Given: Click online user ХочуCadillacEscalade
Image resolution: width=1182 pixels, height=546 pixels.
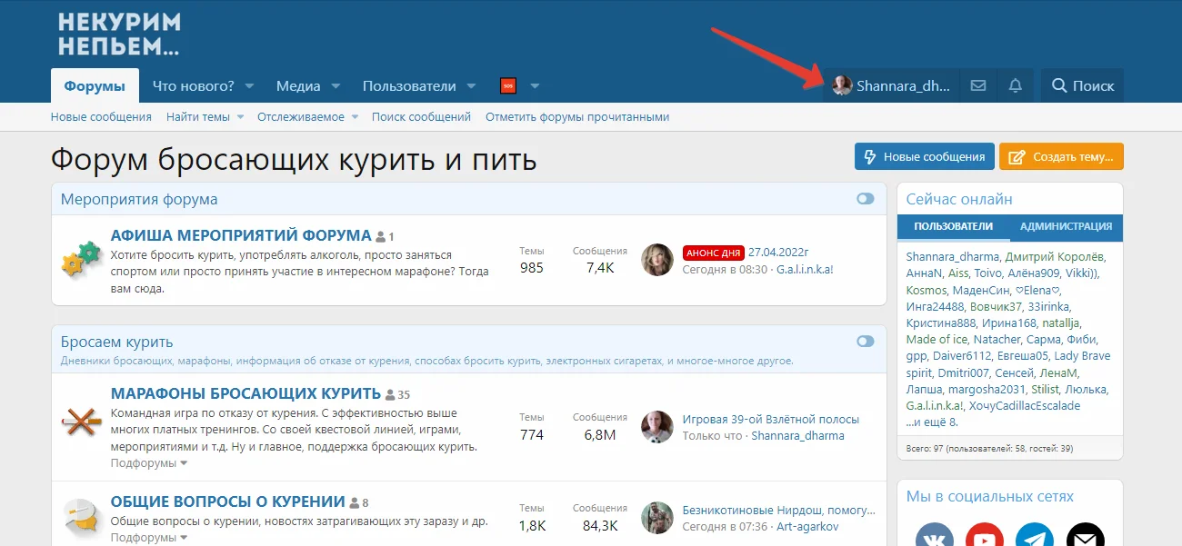Looking at the screenshot, I should pyautogui.click(x=1025, y=405).
